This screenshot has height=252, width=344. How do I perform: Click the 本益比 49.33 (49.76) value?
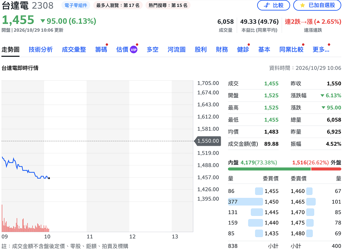(x=259, y=22)
